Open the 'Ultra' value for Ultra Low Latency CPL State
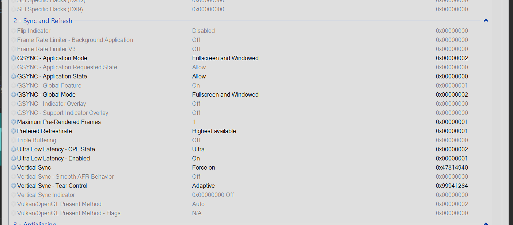The width and height of the screenshot is (513, 225). pyautogui.click(x=198, y=150)
